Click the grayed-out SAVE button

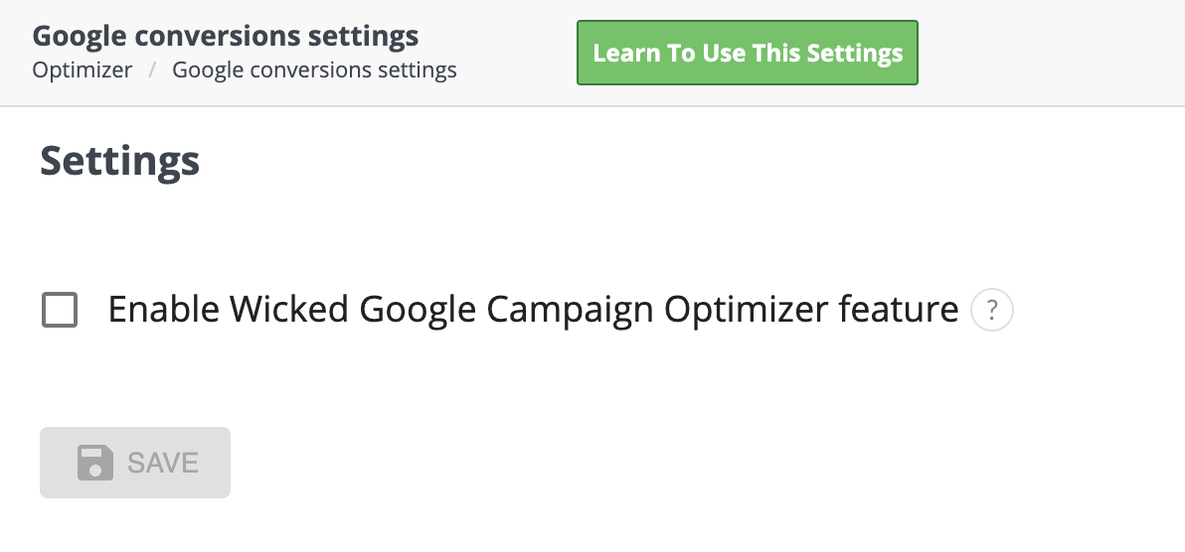point(135,463)
